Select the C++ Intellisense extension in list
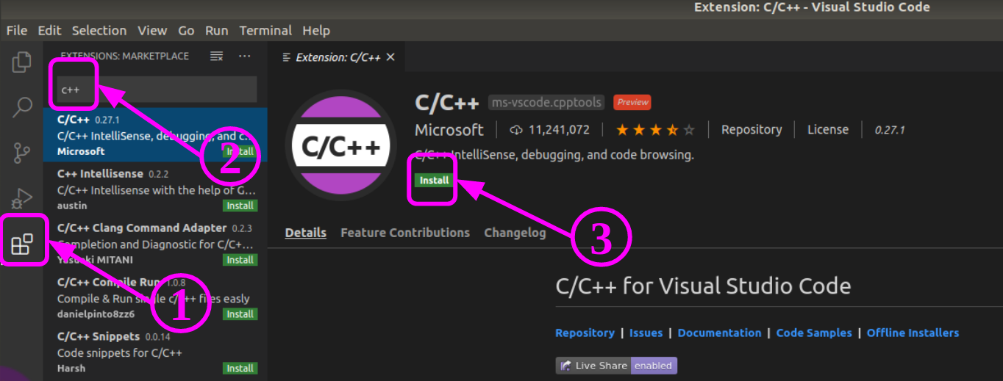 coord(155,189)
